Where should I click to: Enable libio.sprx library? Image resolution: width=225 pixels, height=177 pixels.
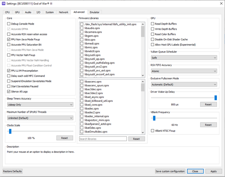click(82, 40)
